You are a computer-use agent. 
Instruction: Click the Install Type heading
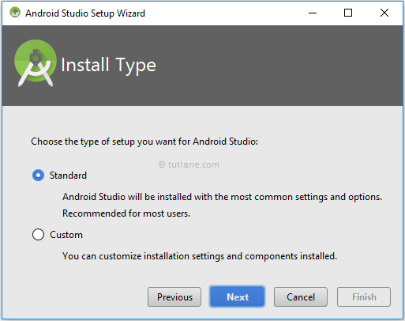click(108, 65)
